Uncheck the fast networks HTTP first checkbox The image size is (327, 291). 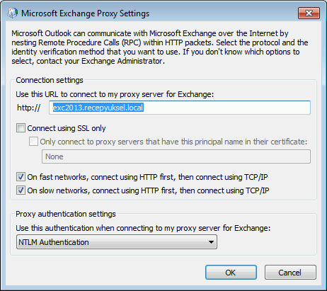[x=21, y=177]
